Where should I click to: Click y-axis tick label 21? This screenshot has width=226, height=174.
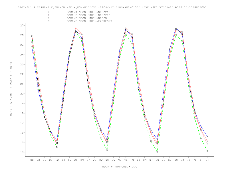(x=23, y=84)
